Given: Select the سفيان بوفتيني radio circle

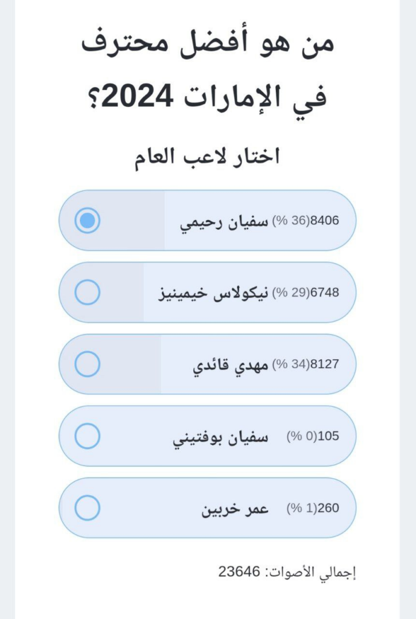Looking at the screenshot, I should pyautogui.click(x=88, y=436).
